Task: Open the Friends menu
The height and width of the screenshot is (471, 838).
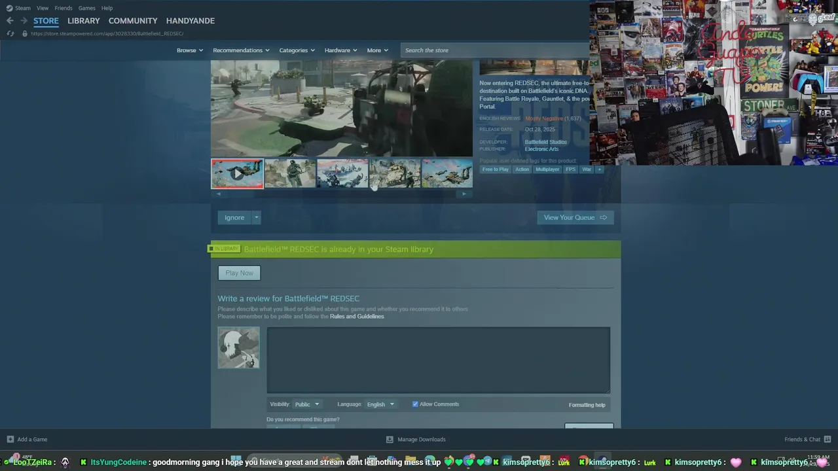Action: (x=64, y=8)
